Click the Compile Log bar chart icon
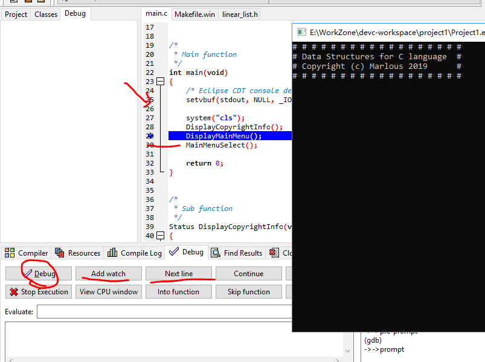The image size is (485, 362). pyautogui.click(x=112, y=253)
